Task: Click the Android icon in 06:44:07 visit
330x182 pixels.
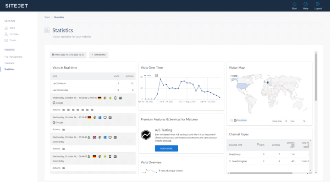Action: click(105, 156)
